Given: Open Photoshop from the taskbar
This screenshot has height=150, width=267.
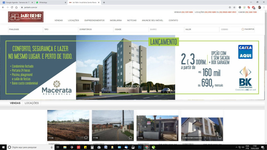Looking at the screenshot, I should pyautogui.click(x=140, y=147).
